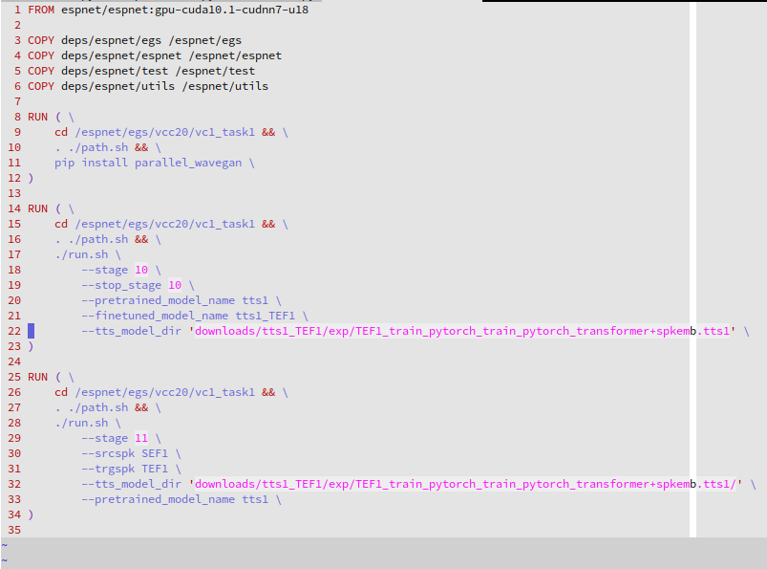Click the && operator on line 16
Viewport: 767px width, 569px height.
pos(141,239)
